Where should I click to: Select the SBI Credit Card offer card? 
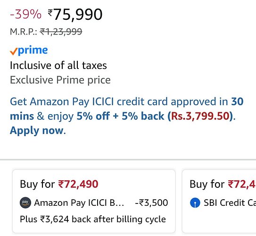219,201
